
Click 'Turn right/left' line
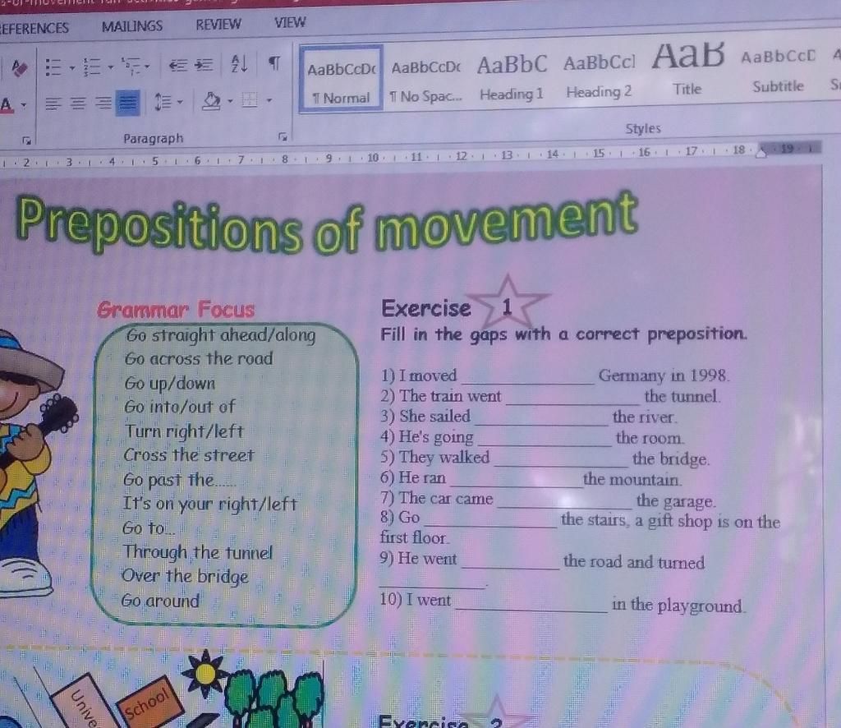(x=184, y=431)
